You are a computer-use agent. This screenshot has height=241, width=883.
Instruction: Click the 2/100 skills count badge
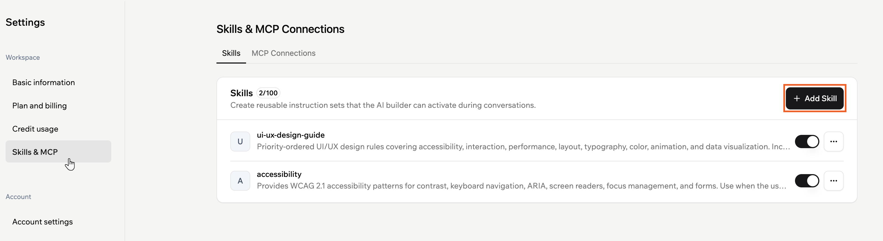[x=268, y=92]
